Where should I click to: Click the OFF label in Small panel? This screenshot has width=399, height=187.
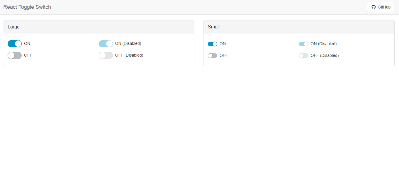pos(224,55)
